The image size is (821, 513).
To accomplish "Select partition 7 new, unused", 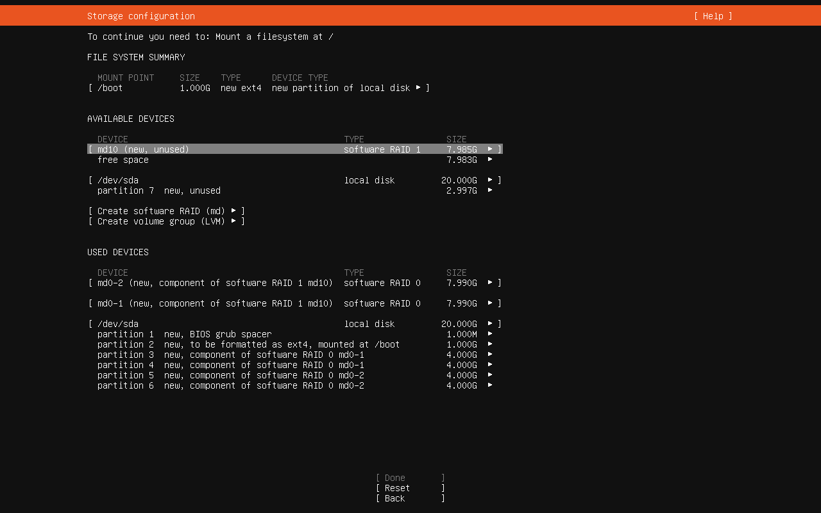I will 294,190.
